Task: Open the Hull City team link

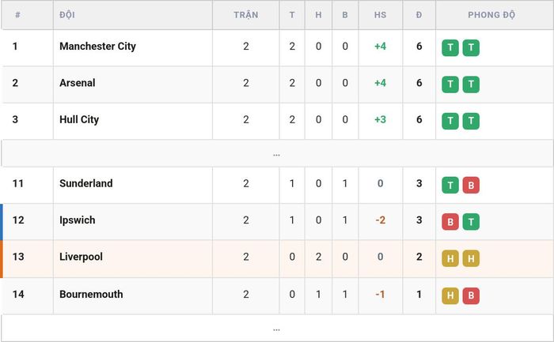Action: coord(79,119)
